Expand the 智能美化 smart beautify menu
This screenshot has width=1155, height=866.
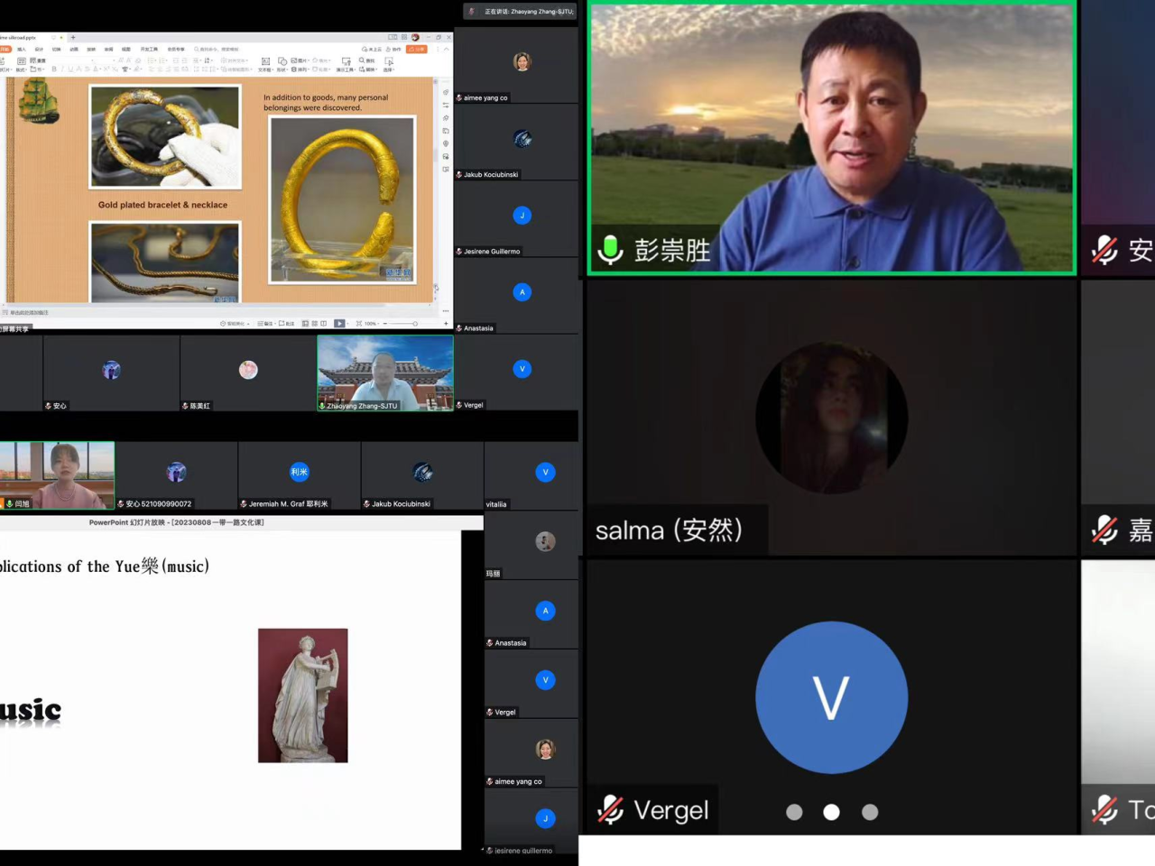point(235,323)
